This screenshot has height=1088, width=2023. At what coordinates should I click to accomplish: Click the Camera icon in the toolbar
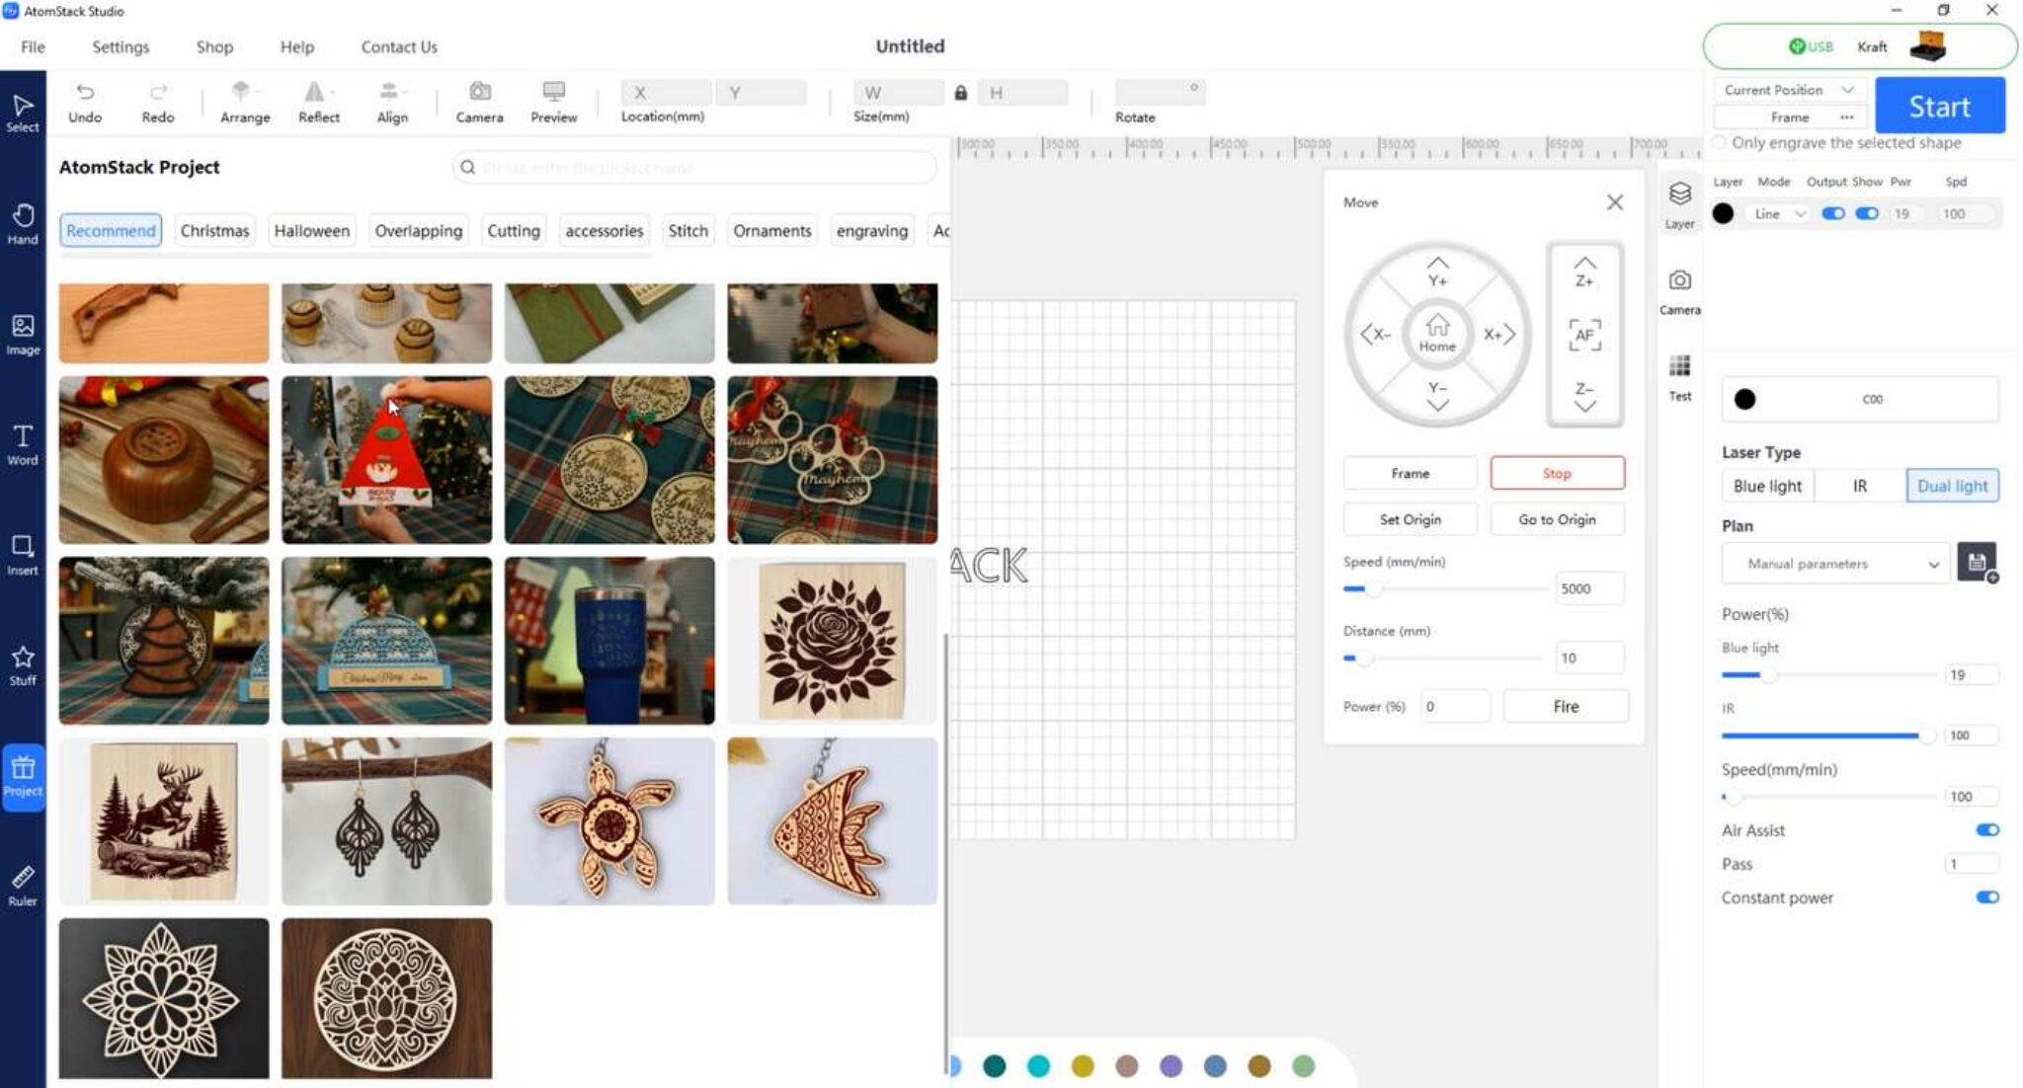tap(480, 102)
